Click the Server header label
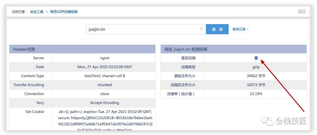This screenshot has width=317, height=135. 39,58
